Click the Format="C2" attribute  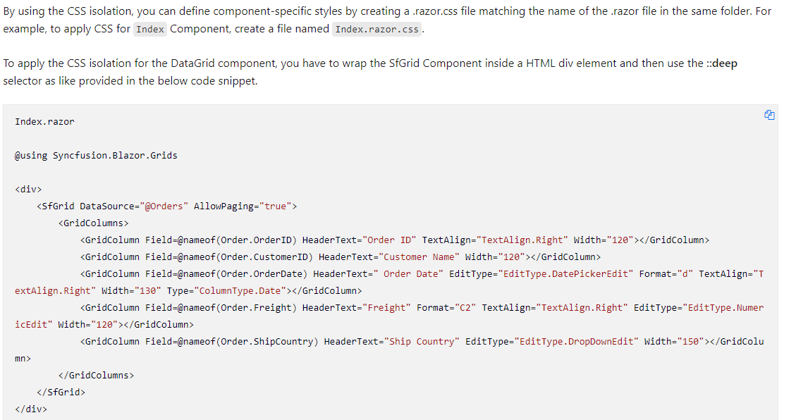click(446, 308)
